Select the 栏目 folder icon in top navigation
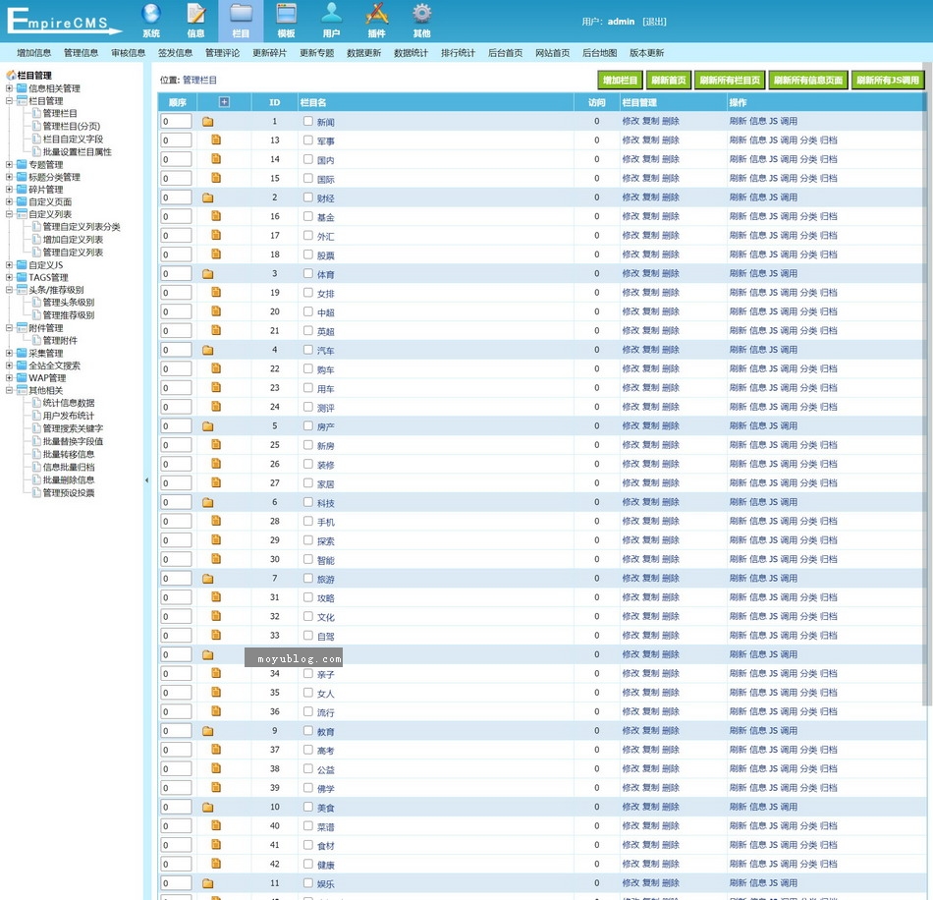The image size is (933, 900). (x=241, y=14)
